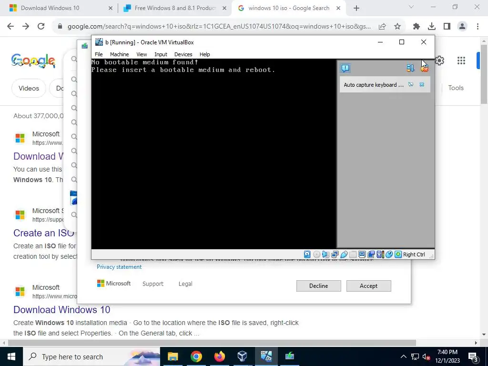Open the VirtualBox Machine menu
This screenshot has height=366, width=488.
[119, 54]
